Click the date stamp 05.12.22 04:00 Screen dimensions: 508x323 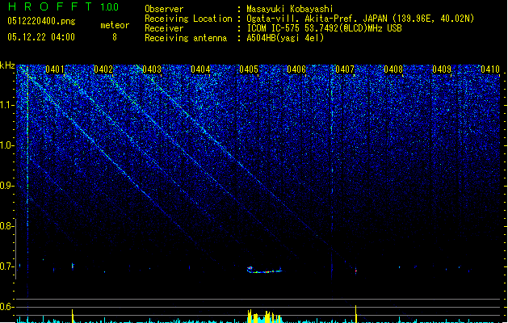point(41,37)
